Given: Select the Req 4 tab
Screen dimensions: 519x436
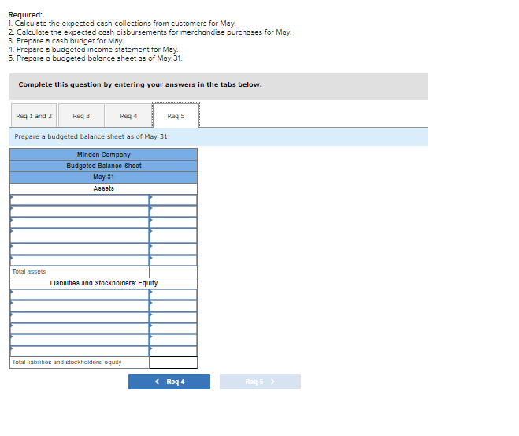Looking at the screenshot, I should click(128, 116).
